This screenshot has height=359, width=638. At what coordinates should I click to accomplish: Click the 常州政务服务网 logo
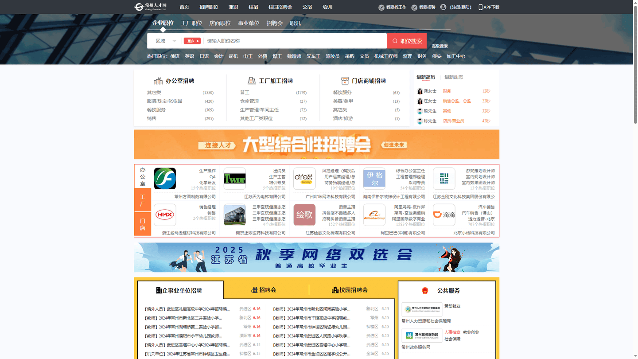point(422,336)
